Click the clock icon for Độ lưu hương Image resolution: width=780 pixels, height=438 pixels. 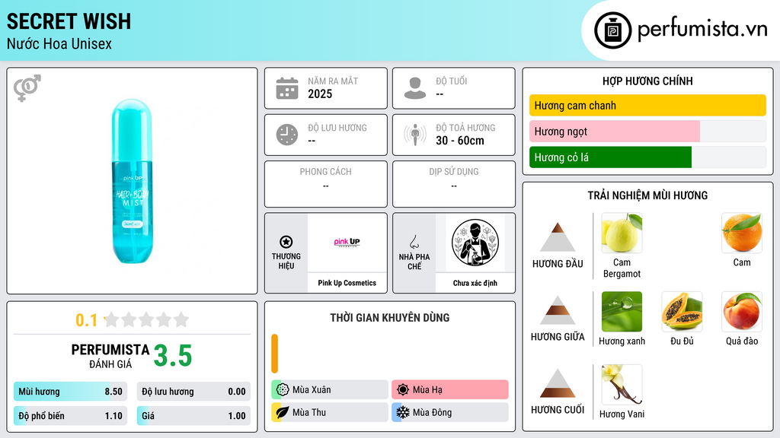287,135
